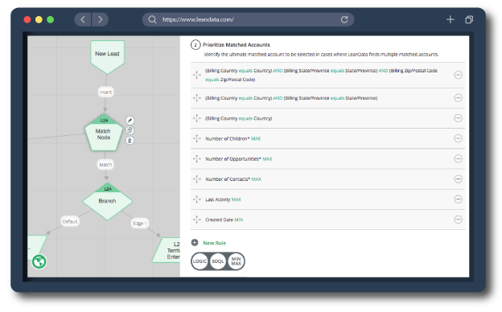Reload the page with the refresh icon
Viewport: 502px width, 312px height.
point(344,20)
